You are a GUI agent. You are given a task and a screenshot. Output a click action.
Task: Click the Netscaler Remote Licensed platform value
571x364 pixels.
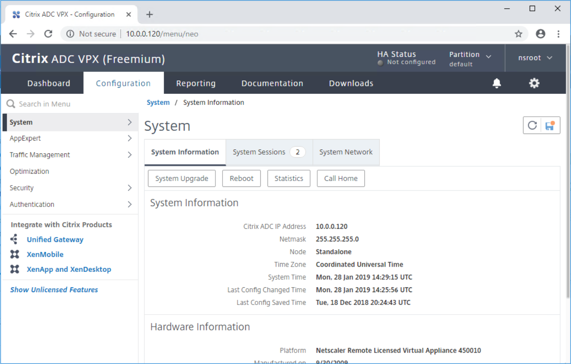coord(398,351)
